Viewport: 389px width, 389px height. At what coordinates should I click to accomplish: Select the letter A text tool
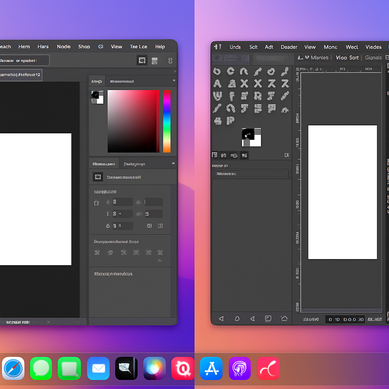[217, 84]
